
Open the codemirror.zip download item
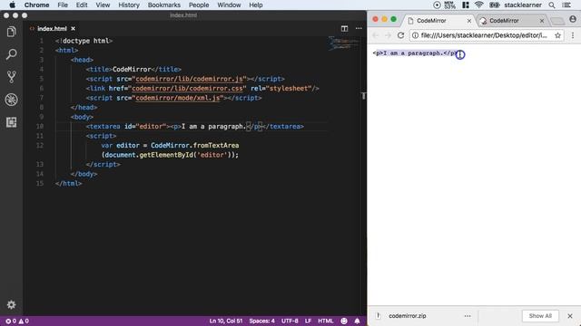[408, 316]
